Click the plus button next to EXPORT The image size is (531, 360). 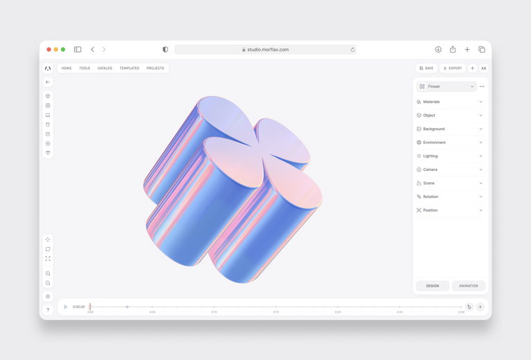coord(472,68)
